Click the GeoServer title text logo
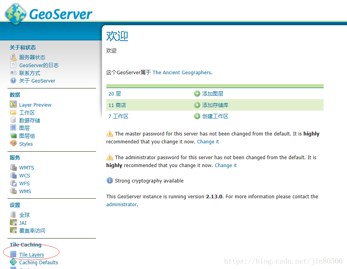Screen dimensions: 347x269 click(60, 14)
